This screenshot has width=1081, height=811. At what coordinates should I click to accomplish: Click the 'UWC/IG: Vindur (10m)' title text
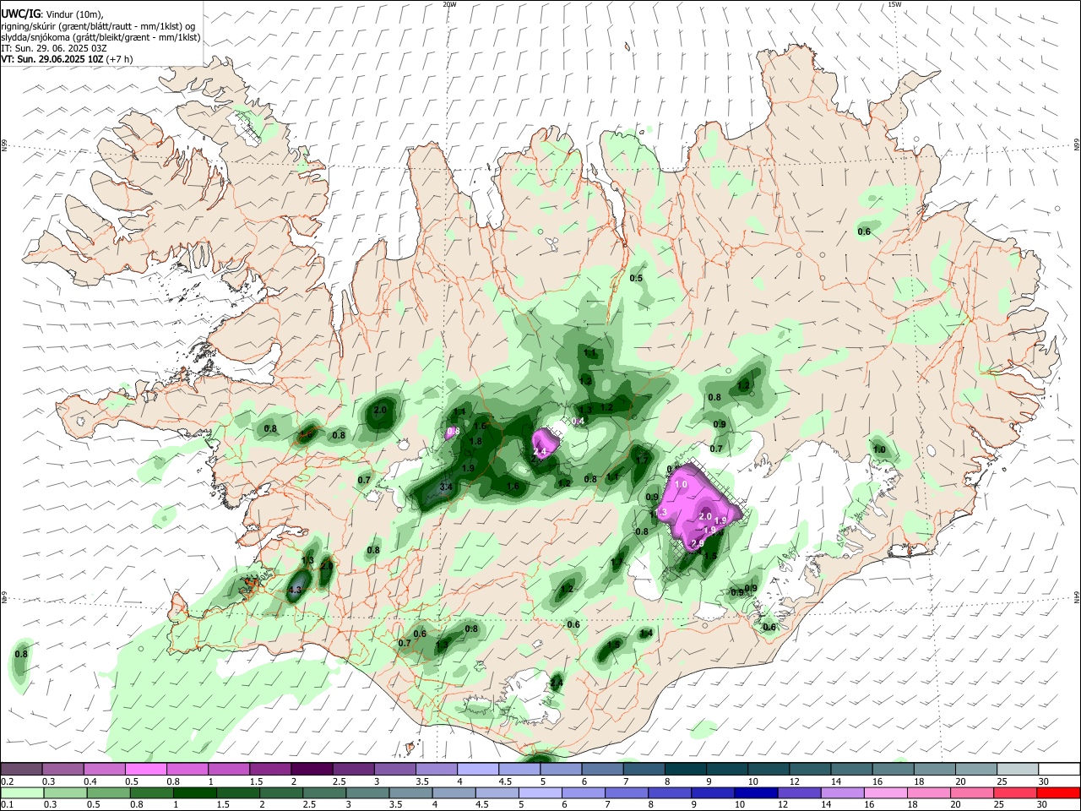click(x=52, y=14)
